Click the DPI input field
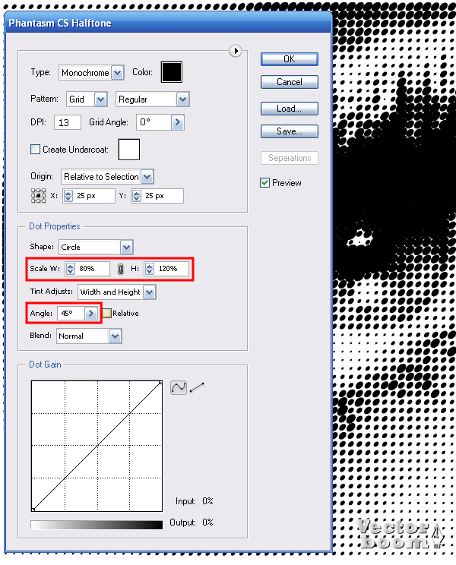Screen dimensions: 456x565 68,122
